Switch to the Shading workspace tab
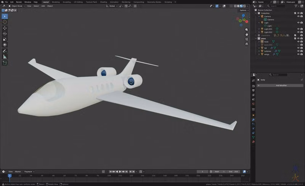Viewport: 305px width, 186px height. 103,2
